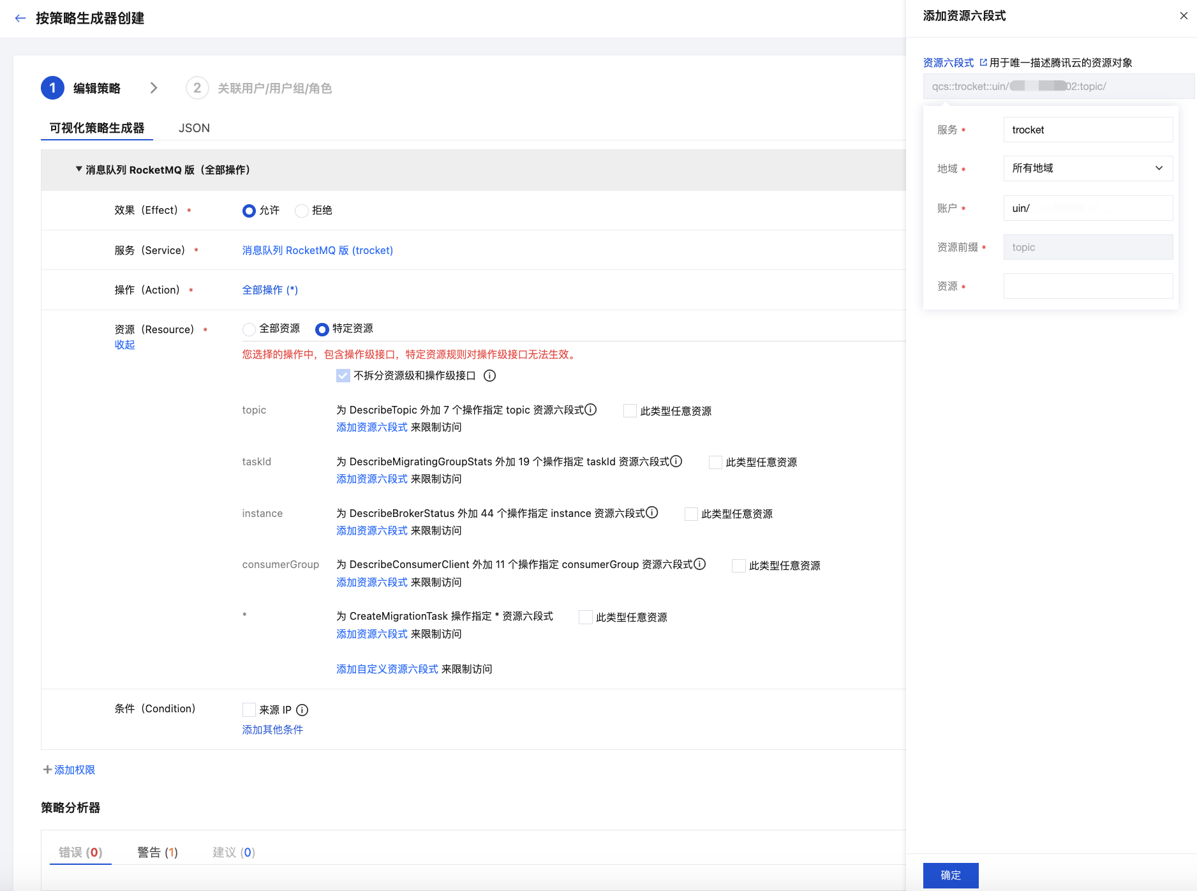Check 此类型任意资源 for CreateMigrationTask row

[586, 617]
